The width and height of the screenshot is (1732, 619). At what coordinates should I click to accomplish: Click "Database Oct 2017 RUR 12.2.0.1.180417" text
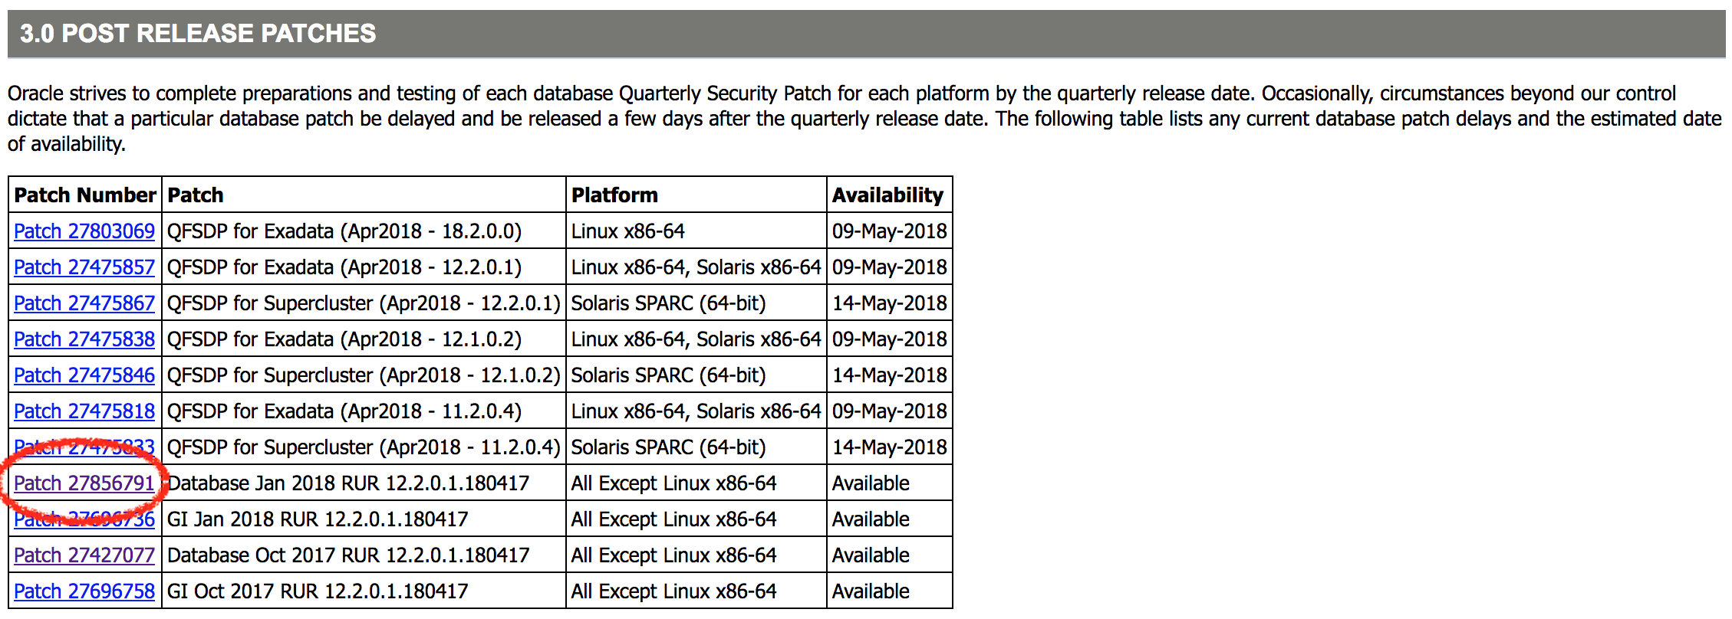pos(348,555)
